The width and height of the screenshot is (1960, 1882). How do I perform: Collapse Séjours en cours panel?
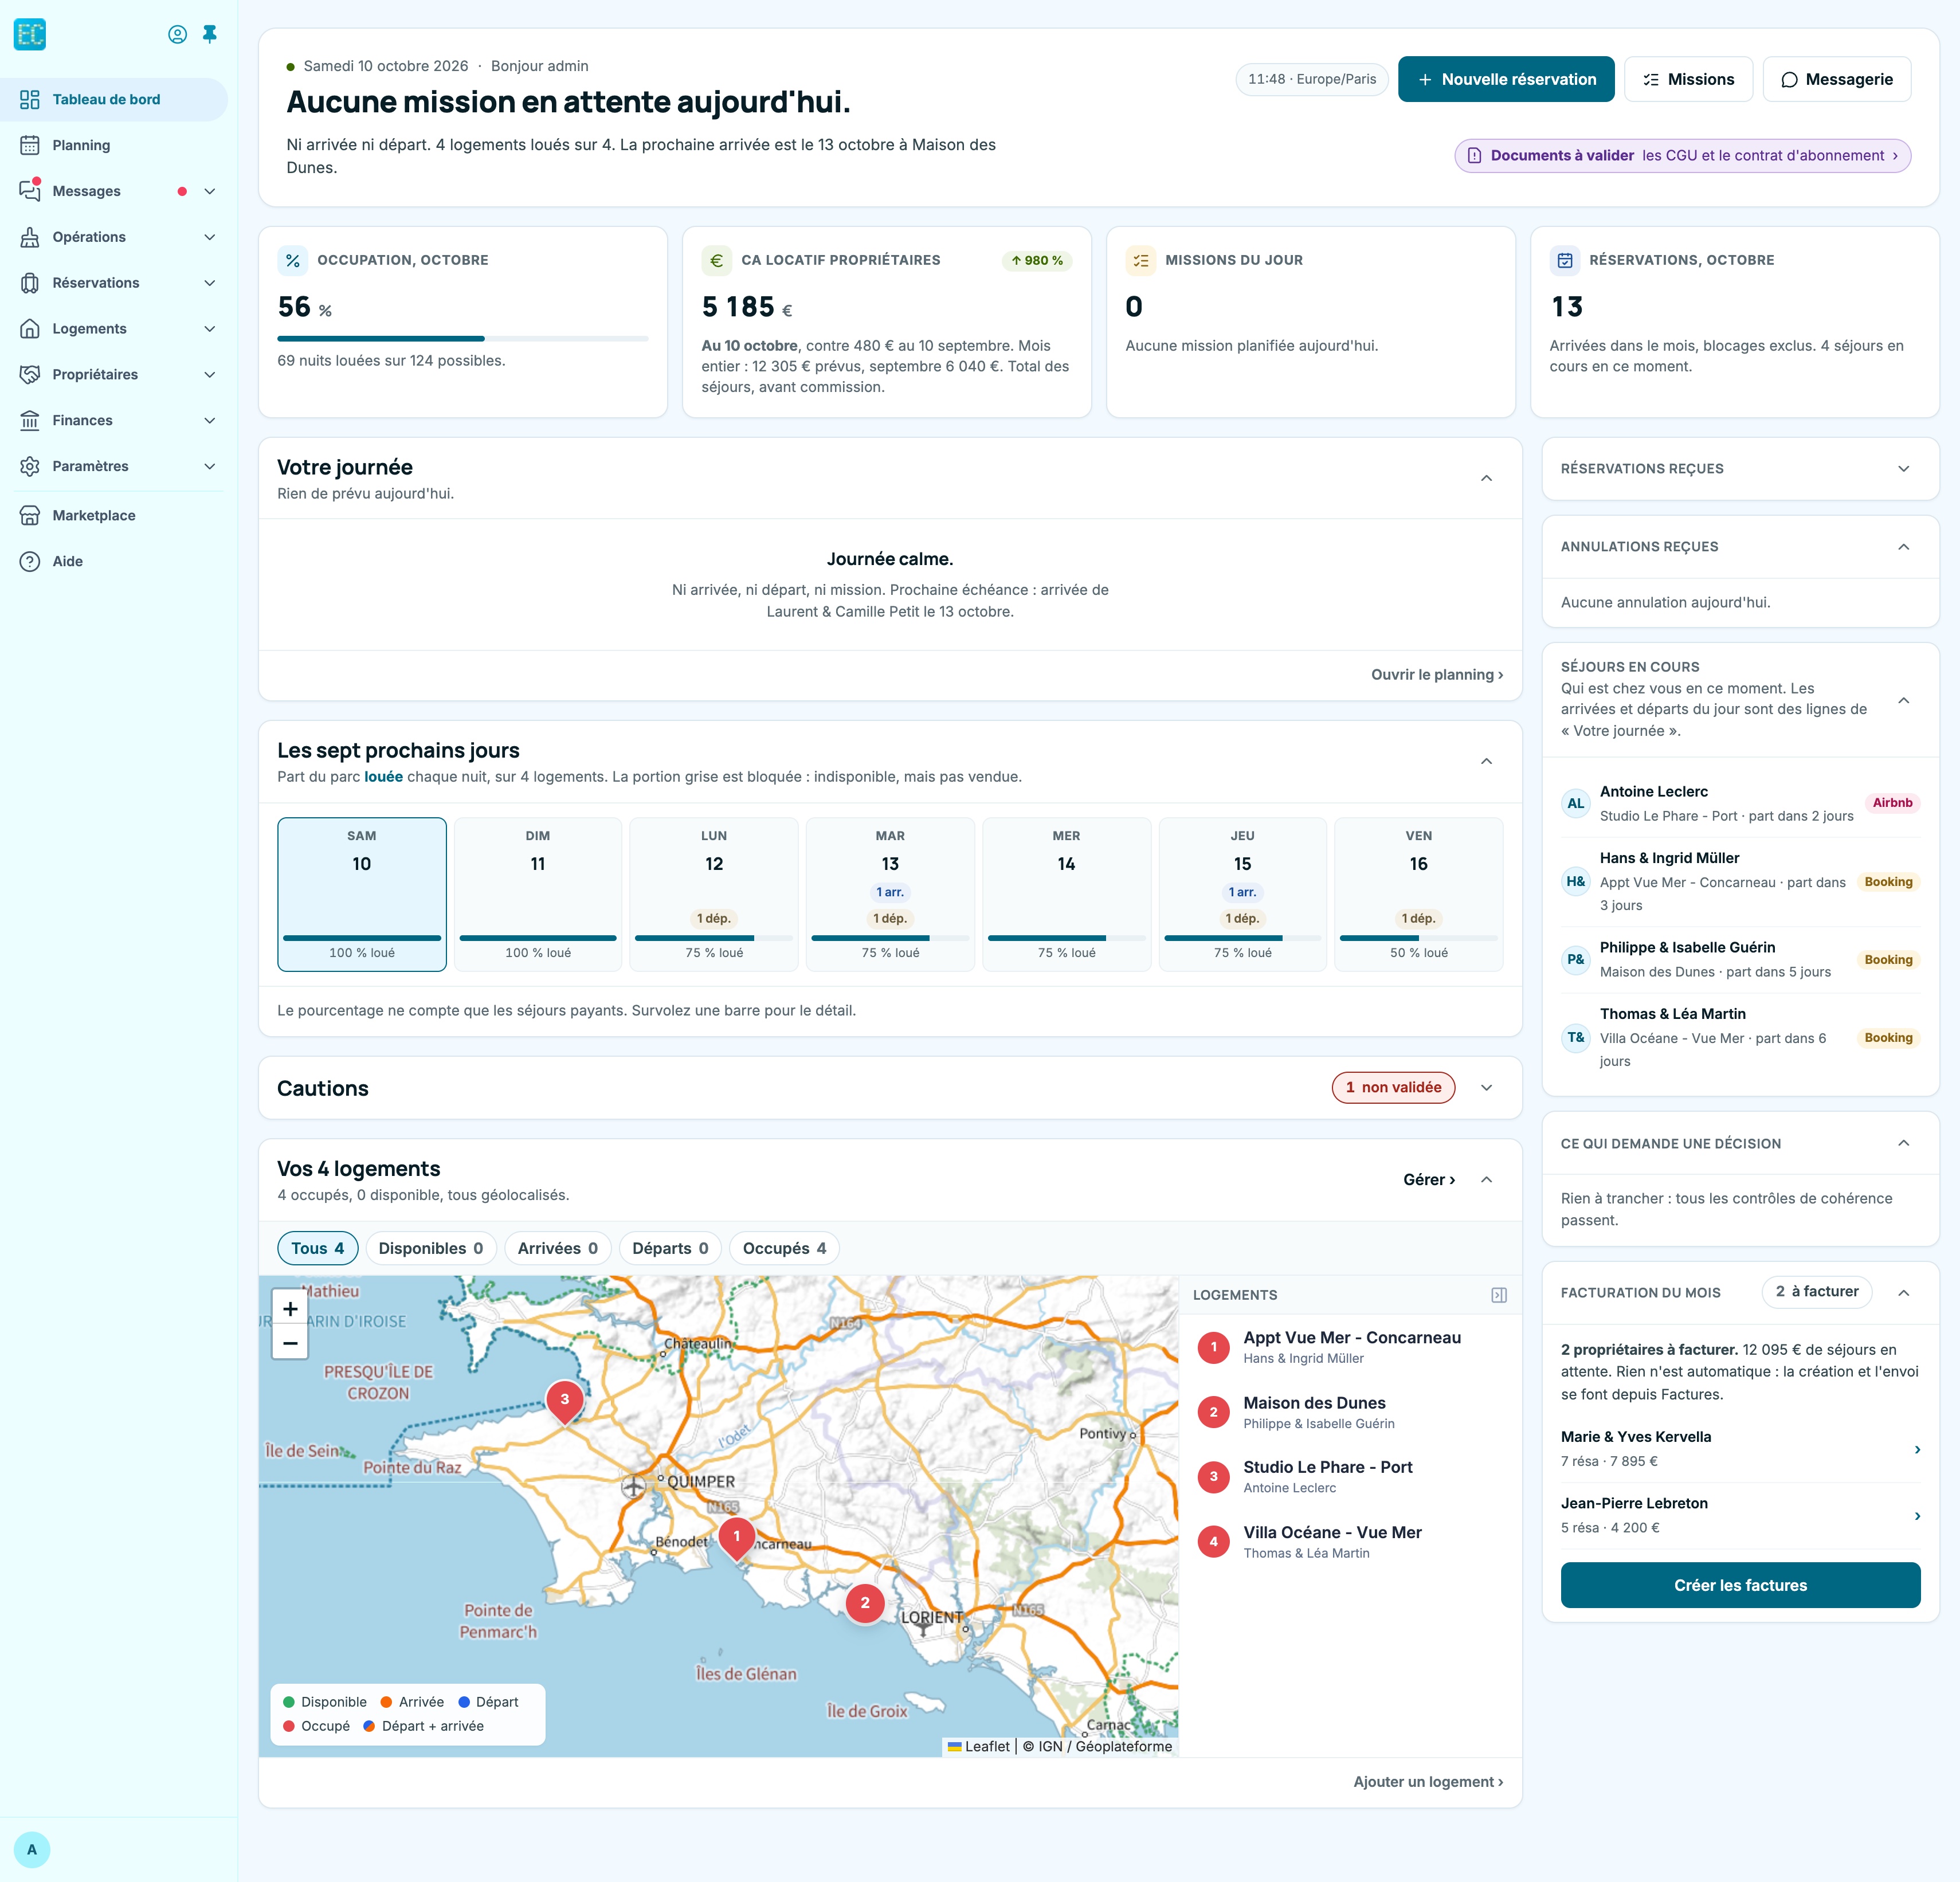pos(1903,699)
